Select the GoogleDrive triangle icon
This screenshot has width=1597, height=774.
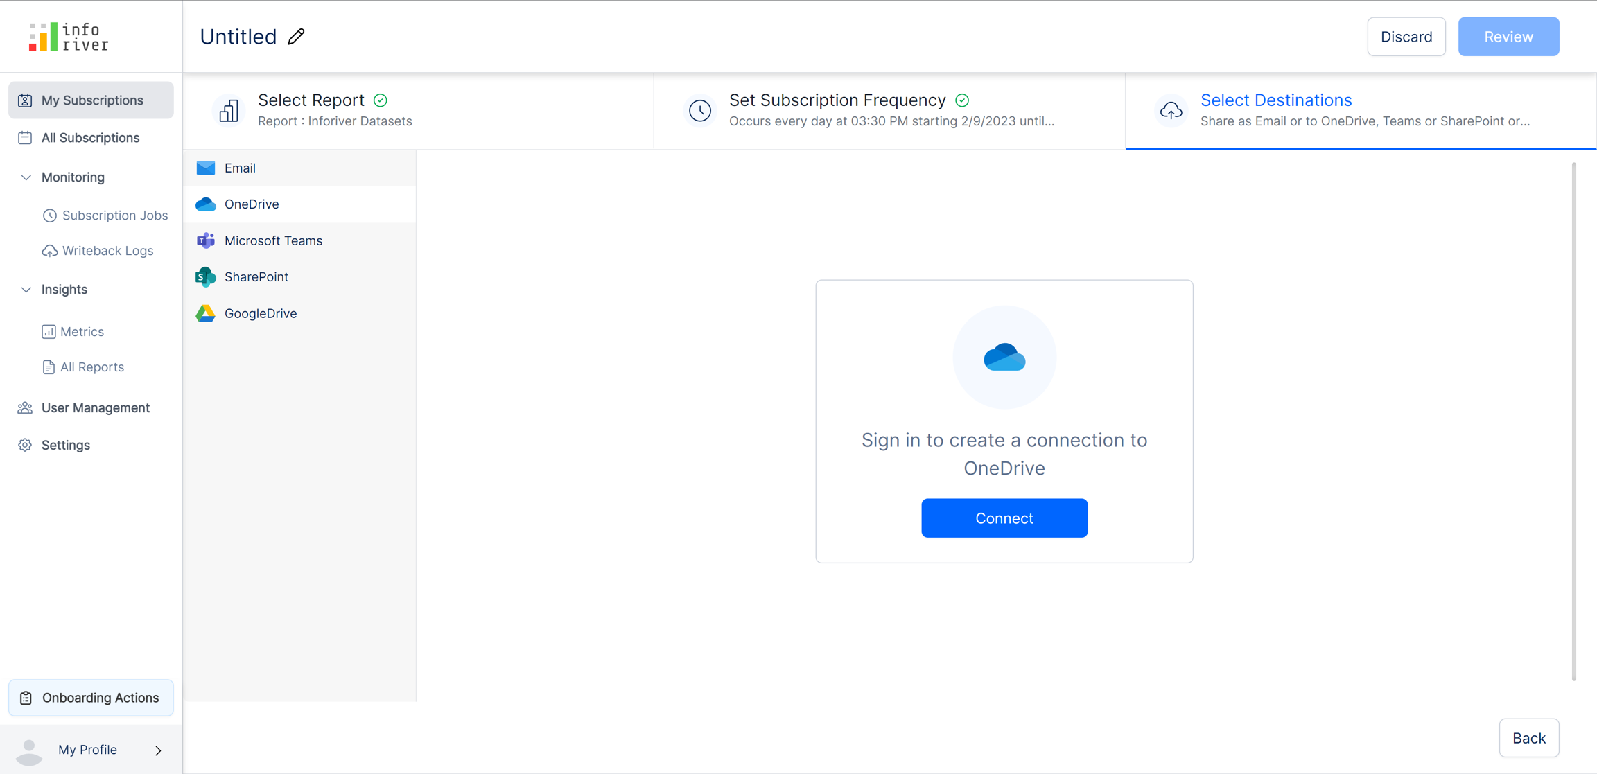206,313
